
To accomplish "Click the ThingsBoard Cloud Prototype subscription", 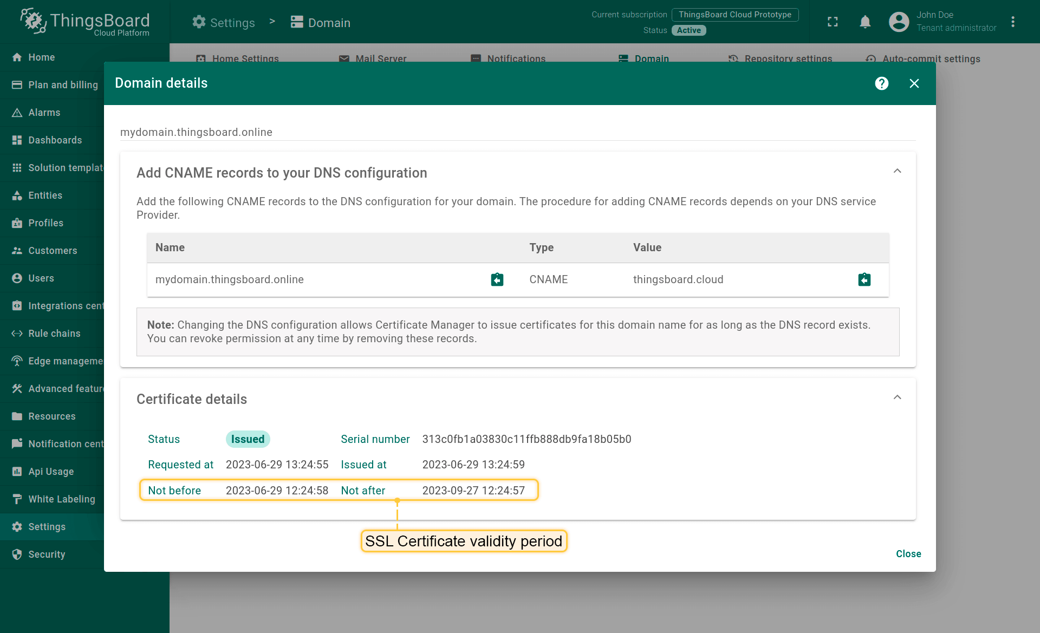I will (x=734, y=15).
